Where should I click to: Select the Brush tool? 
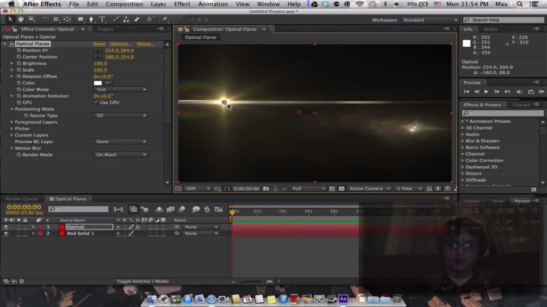click(x=116, y=20)
